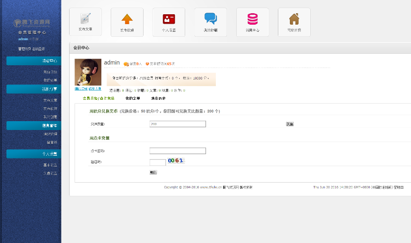411x243 pixels.
Task: Click the 发布文章 notepad icon tile
Action: pyautogui.click(x=85, y=22)
